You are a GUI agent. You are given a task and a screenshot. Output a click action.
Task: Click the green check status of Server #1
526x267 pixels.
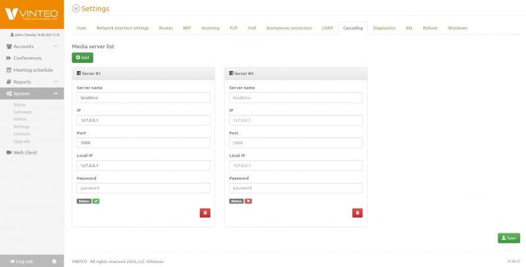tap(96, 201)
